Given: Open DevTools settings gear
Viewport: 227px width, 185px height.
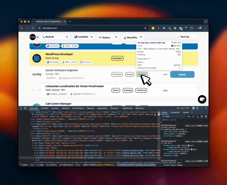Looking at the screenshot, I should pos(198,108).
